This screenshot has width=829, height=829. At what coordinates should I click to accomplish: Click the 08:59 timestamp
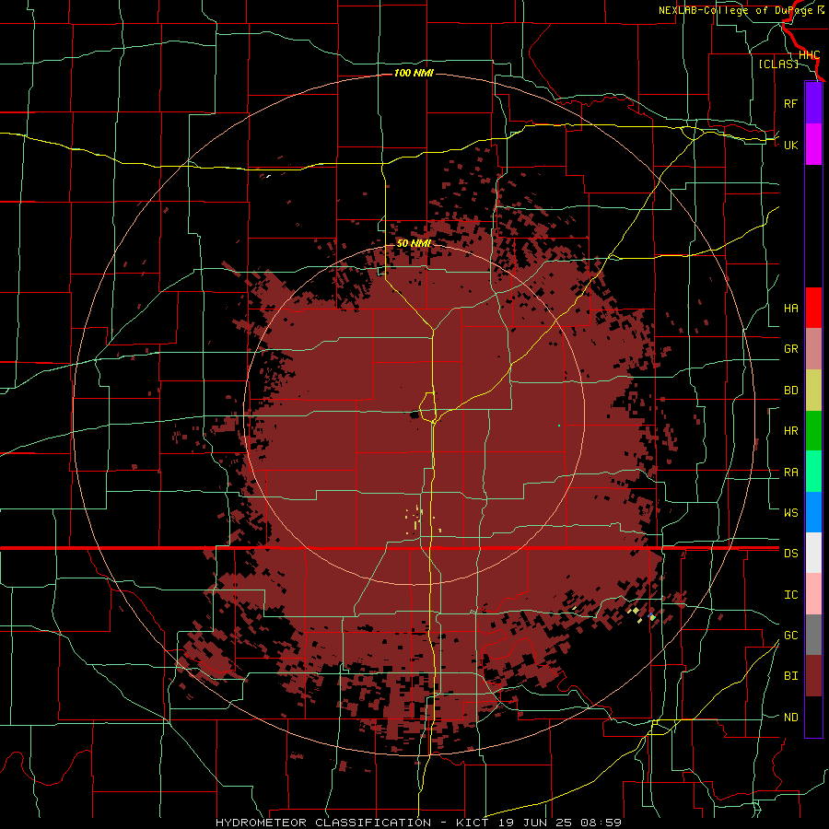point(601,823)
